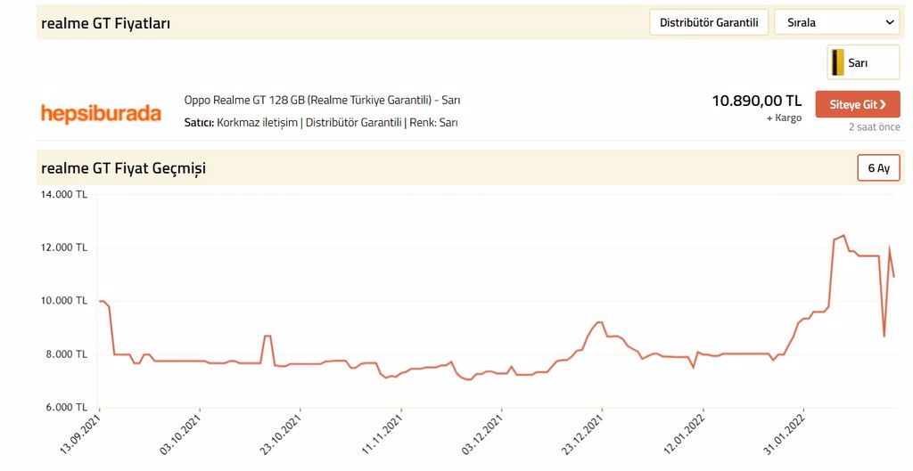
Task: Click the realme GT Fiyatları heading
Action: pos(105,23)
